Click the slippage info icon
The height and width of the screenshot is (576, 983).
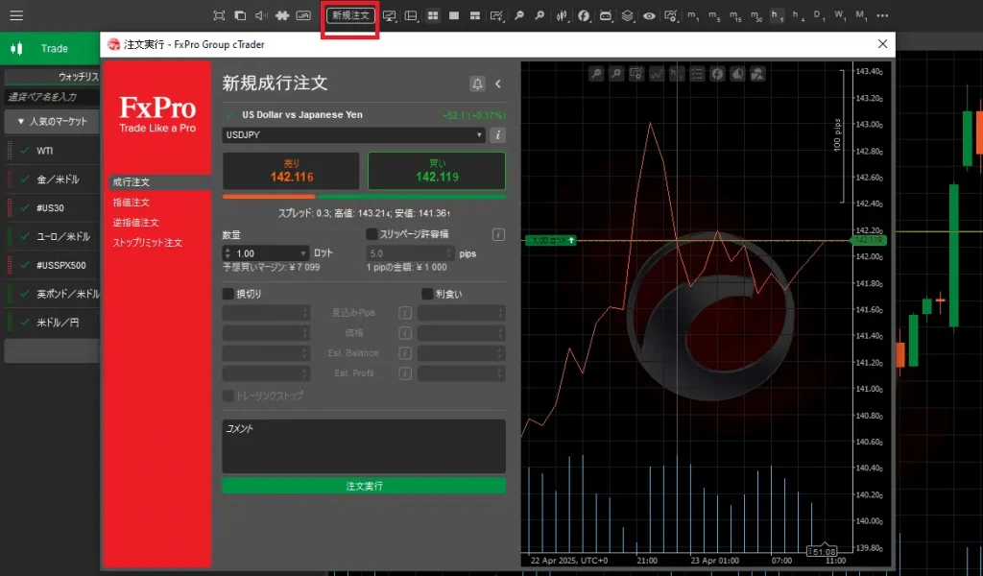[498, 234]
